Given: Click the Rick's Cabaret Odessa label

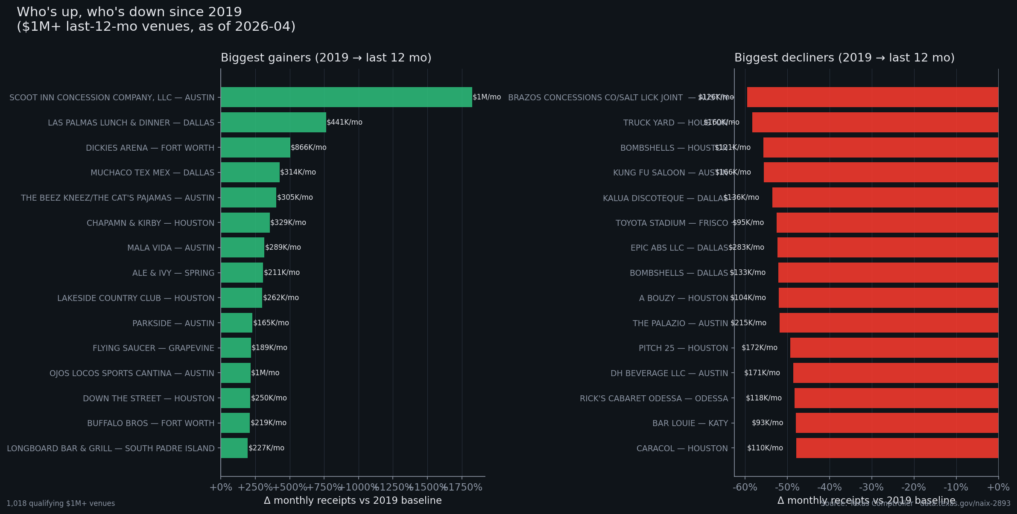Looking at the screenshot, I should pos(653,398).
